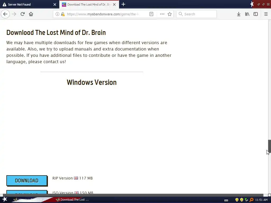Screen dimensions: 271x203
Task: Switch to Download The Lost taskbar window
Action: coord(73,200)
